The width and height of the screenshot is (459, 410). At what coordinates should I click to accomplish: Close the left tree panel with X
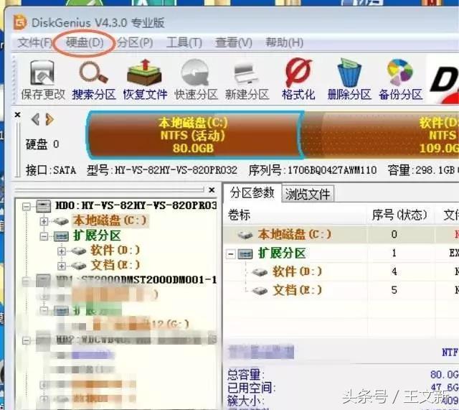(x=212, y=190)
